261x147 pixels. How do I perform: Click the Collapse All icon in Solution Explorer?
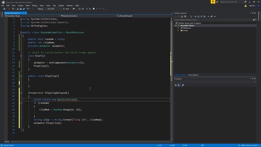[x=201, y=16]
